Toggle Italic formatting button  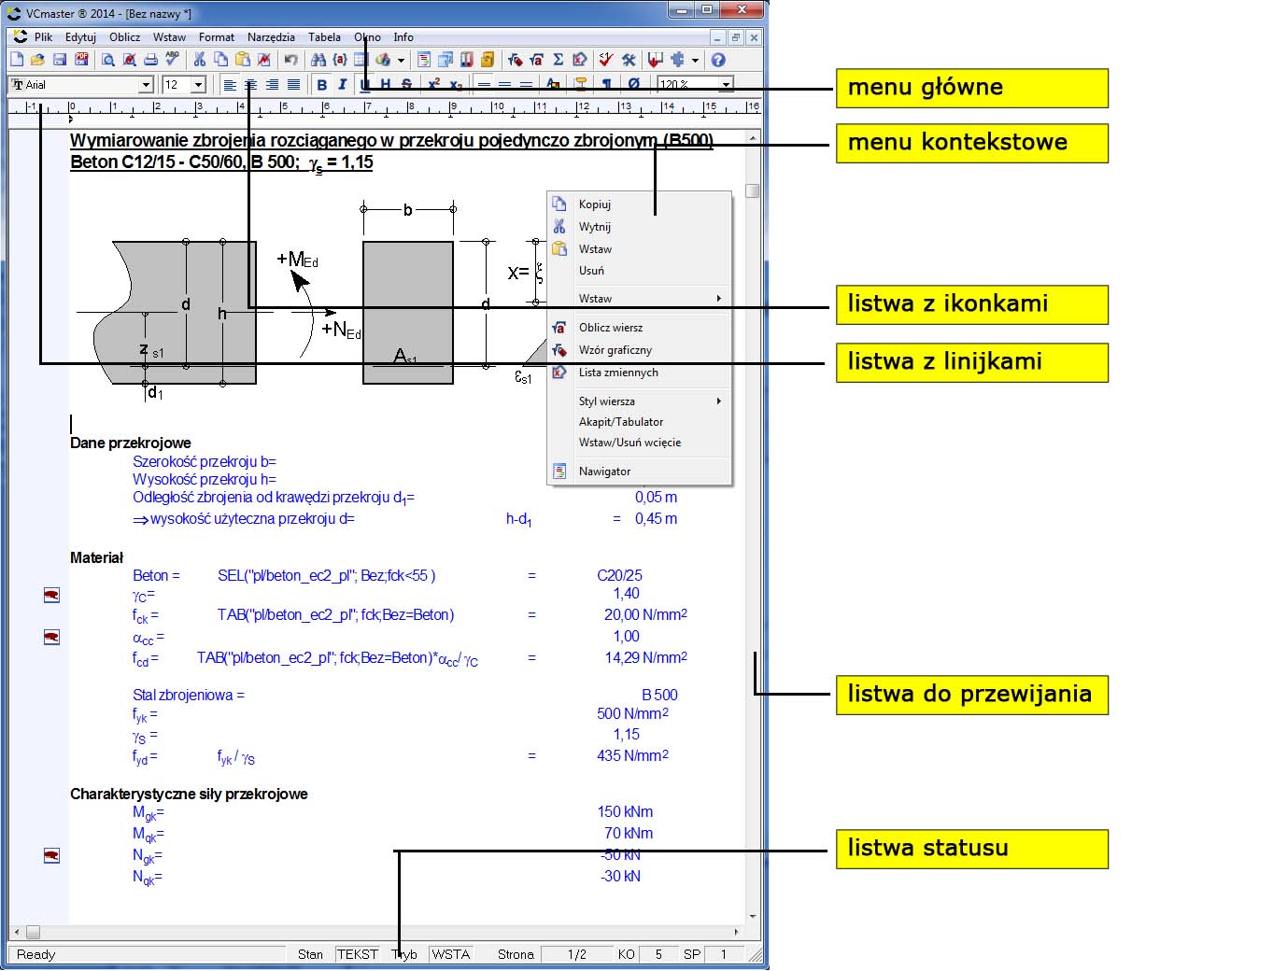(342, 85)
